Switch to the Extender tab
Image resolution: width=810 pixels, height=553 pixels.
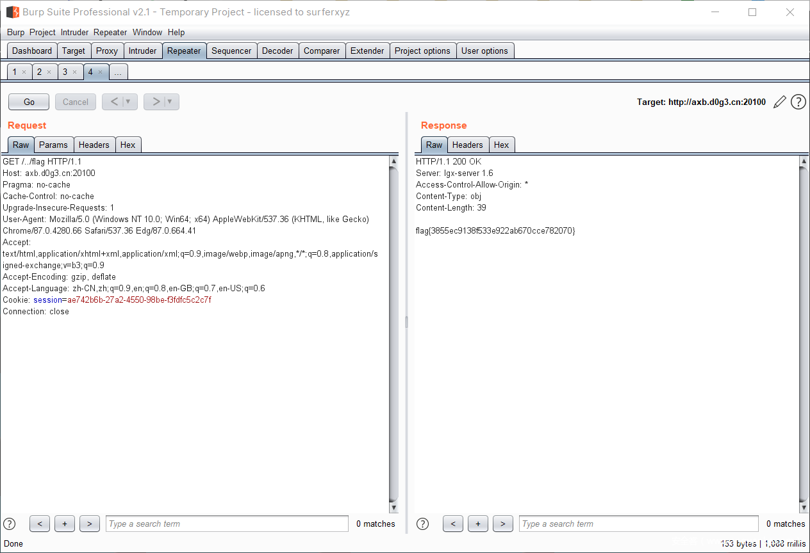(x=367, y=51)
